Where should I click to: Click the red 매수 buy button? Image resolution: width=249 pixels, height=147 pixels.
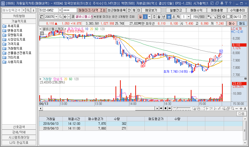point(232,24)
